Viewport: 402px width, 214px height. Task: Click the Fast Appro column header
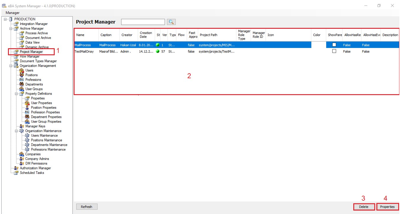193,35
